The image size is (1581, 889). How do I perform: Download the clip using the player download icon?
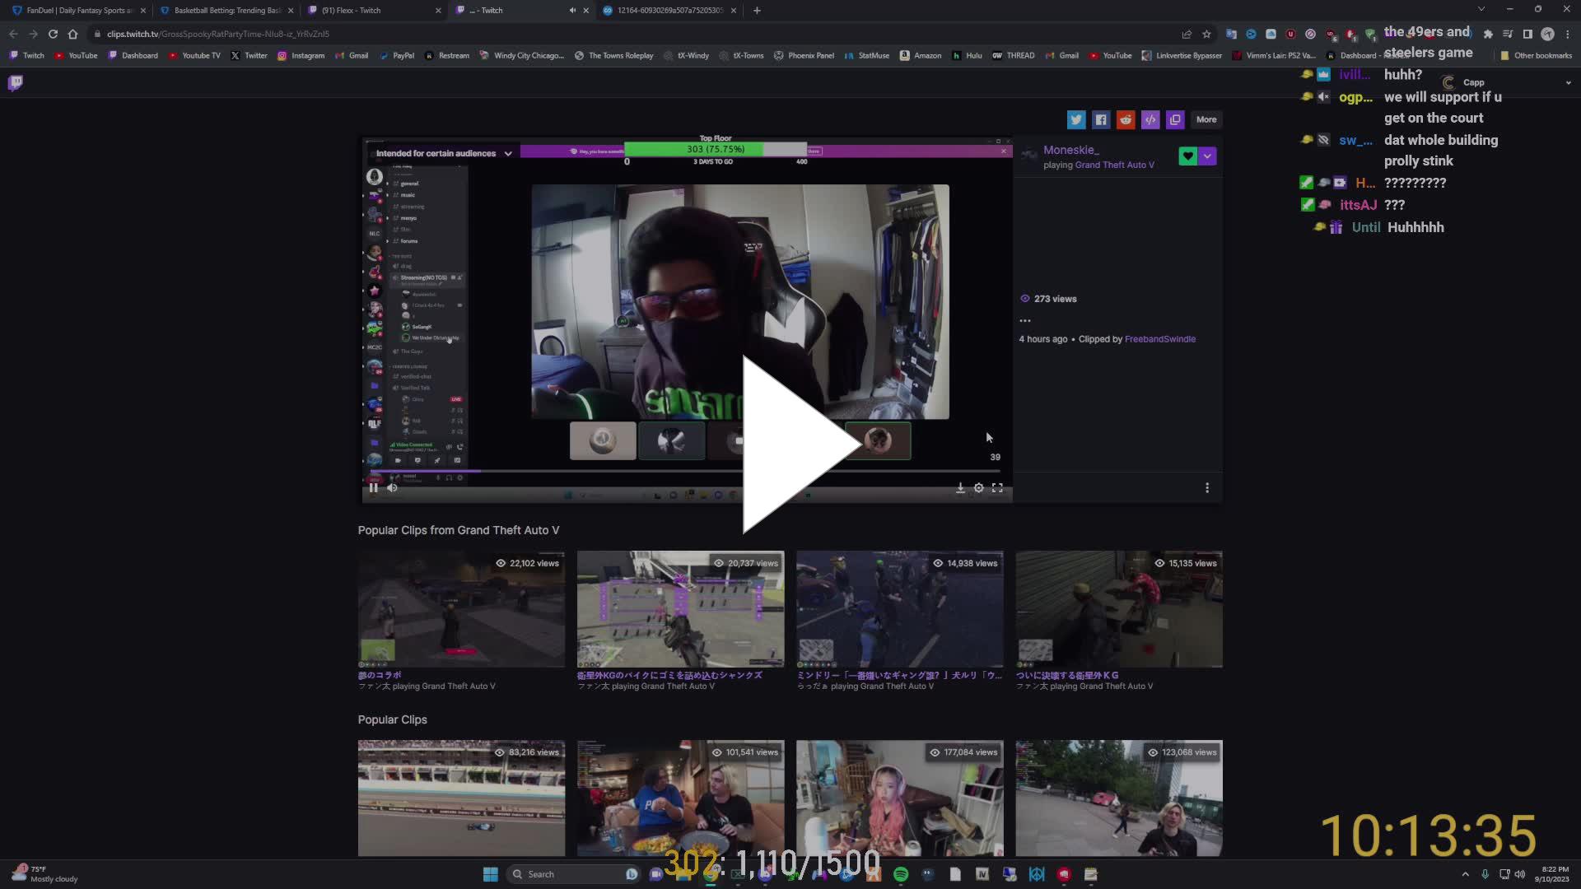tap(960, 487)
